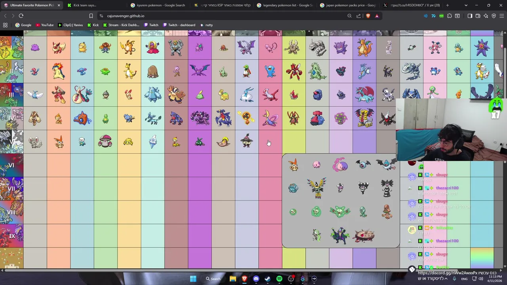Click Typhlosion in the second row
This screenshot has width=507, height=285.
59,71
